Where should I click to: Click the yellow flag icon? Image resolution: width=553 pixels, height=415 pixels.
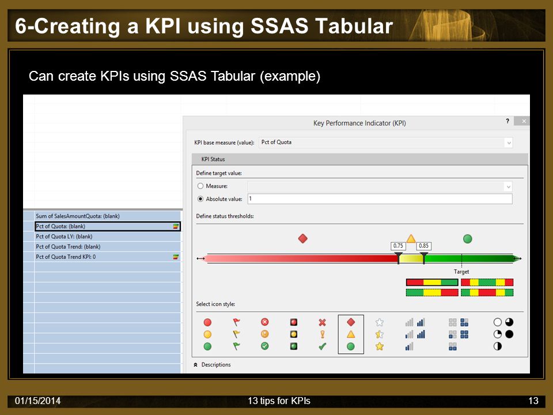236,334
